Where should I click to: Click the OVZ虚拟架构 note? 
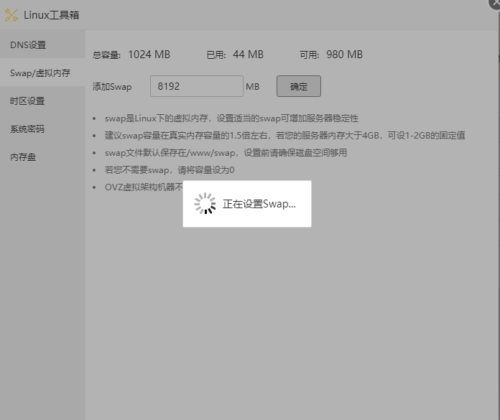click(x=144, y=187)
